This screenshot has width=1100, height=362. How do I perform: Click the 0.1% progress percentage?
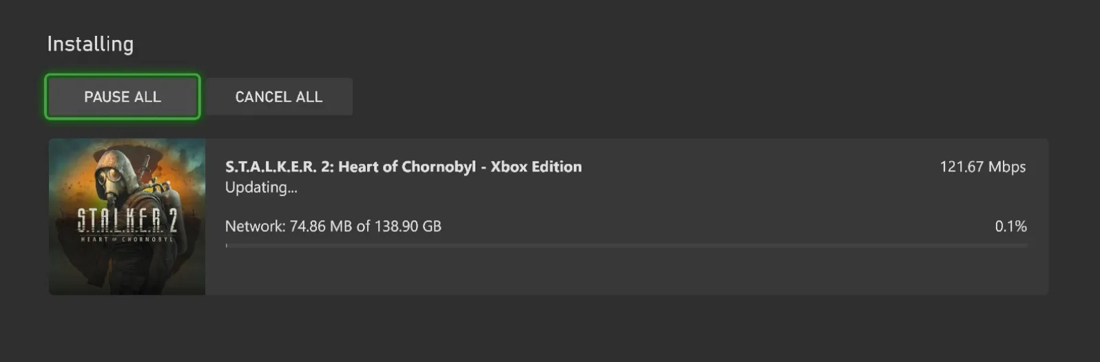1010,226
